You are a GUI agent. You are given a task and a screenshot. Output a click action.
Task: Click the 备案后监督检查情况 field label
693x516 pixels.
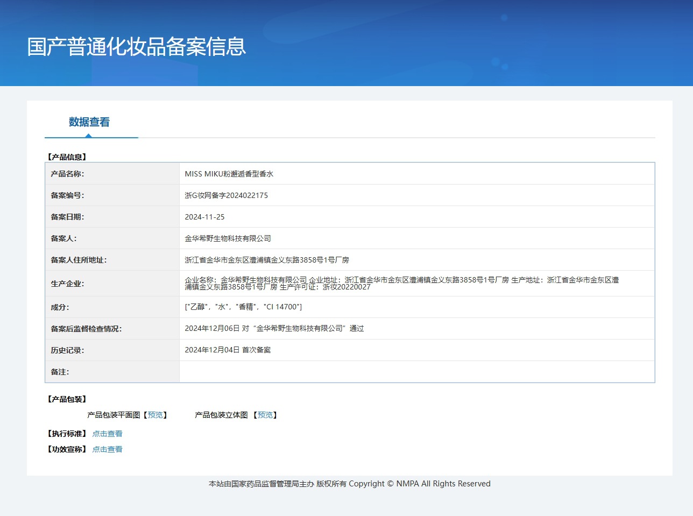[x=86, y=329]
